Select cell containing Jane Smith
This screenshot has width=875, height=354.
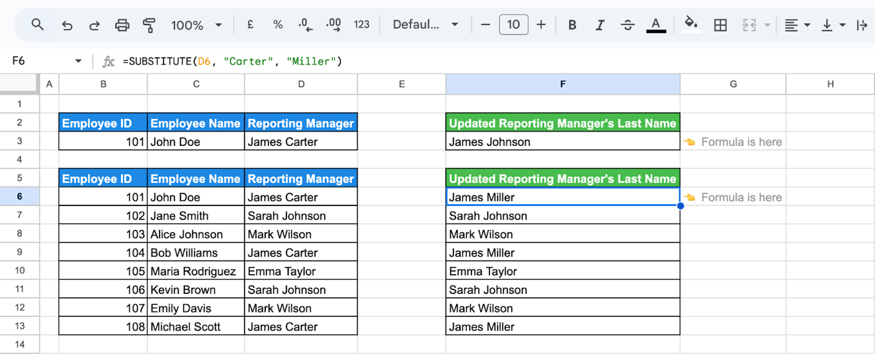(x=196, y=216)
